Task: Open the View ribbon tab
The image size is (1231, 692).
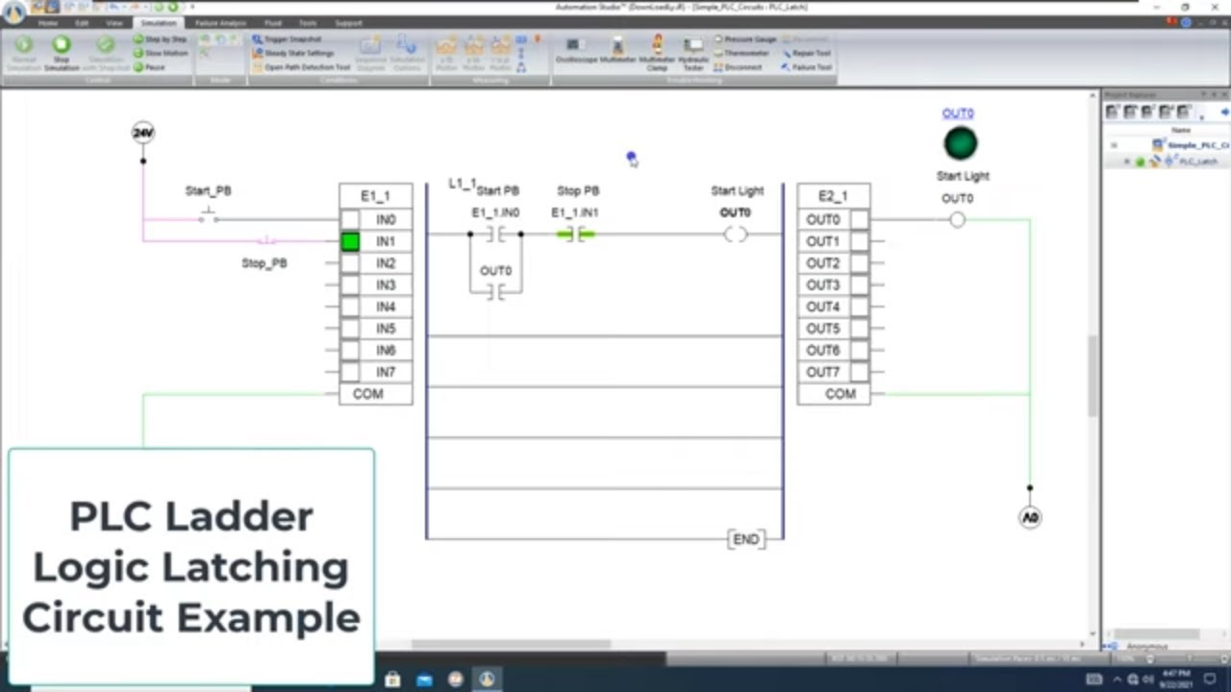Action: (x=113, y=23)
